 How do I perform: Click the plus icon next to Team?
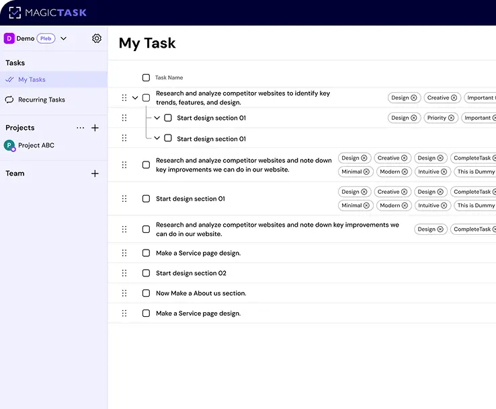[x=95, y=174]
